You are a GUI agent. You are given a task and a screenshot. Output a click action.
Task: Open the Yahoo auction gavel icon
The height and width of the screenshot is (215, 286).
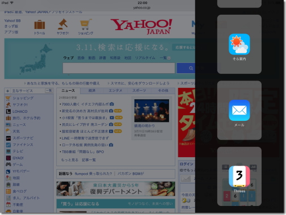(62, 24)
